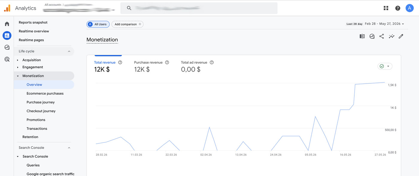Open the Help question mark icon
Viewport: 419px width, 176px height.
pos(398,8)
